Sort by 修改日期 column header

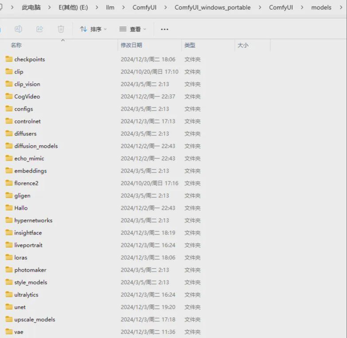132,45
